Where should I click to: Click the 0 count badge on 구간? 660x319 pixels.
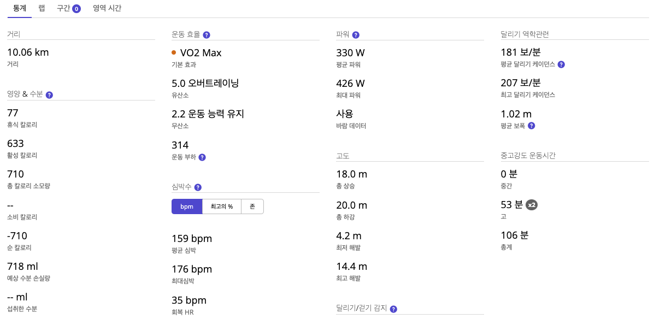pyautogui.click(x=76, y=9)
